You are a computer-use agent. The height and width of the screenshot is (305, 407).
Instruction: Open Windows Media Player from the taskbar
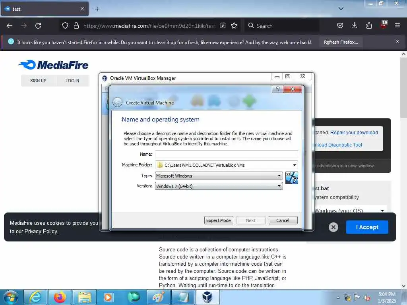pos(109,297)
